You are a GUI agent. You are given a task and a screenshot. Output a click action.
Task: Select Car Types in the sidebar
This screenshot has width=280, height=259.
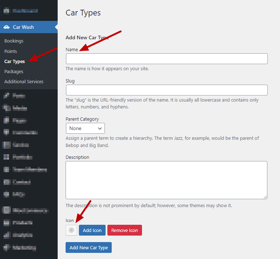[14, 61]
